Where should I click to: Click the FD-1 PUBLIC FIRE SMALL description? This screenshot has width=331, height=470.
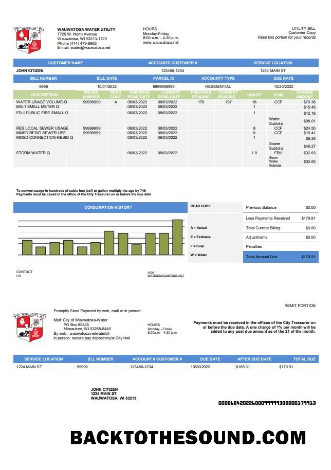coord(42,113)
